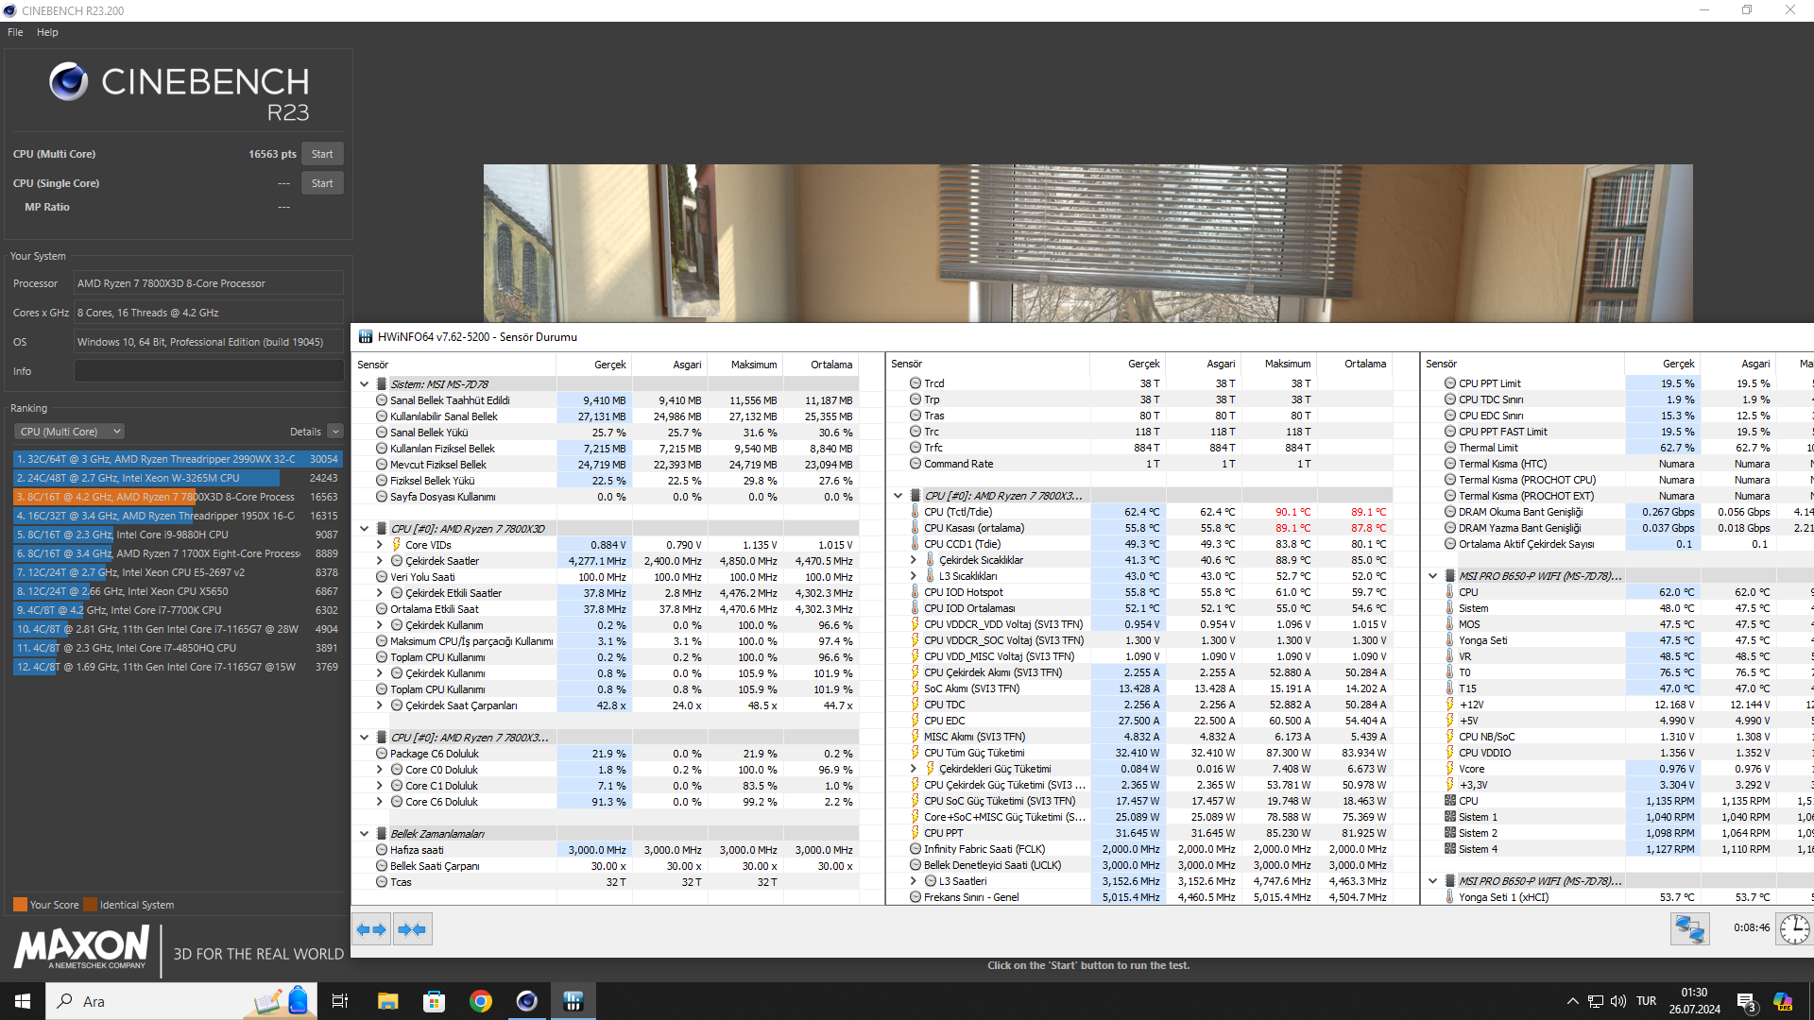Open File Explorer from the taskbar
1814x1020 pixels.
pyautogui.click(x=387, y=1001)
